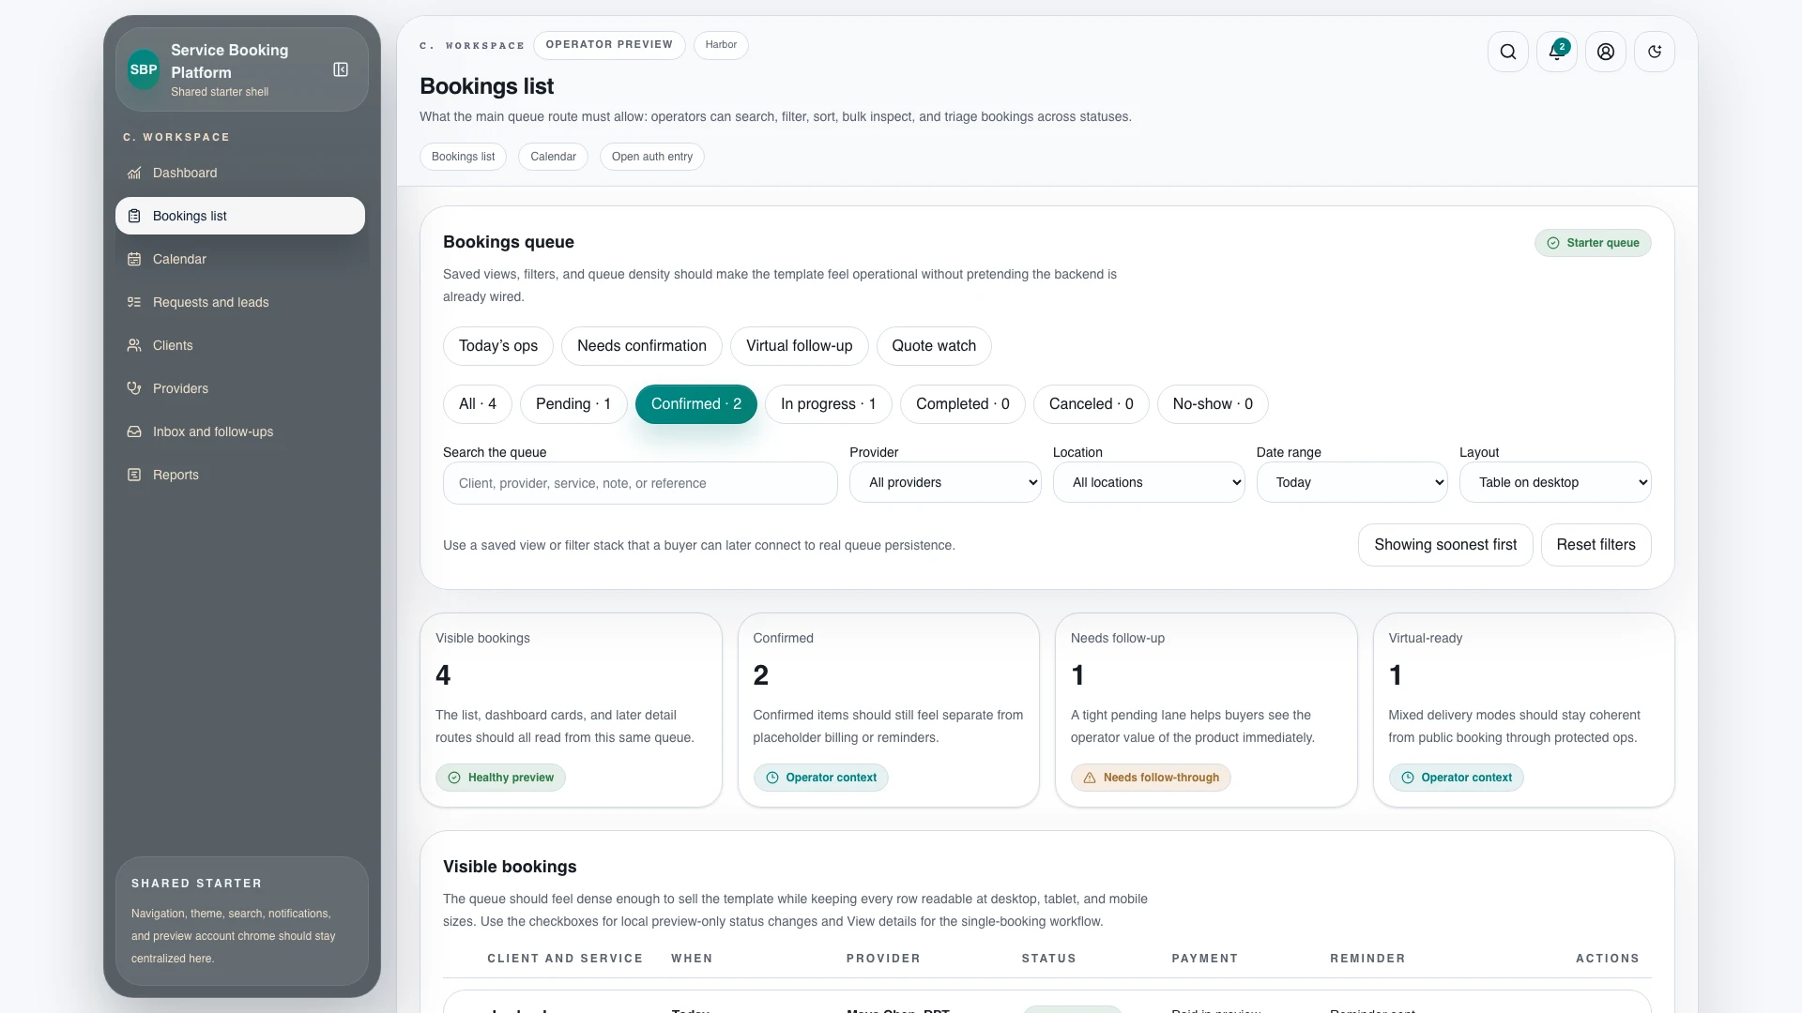This screenshot has width=1802, height=1013.
Task: Navigate to Clients in sidebar
Action: [240, 345]
